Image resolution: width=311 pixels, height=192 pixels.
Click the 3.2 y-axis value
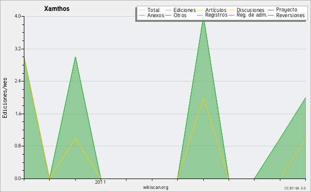tap(18, 49)
